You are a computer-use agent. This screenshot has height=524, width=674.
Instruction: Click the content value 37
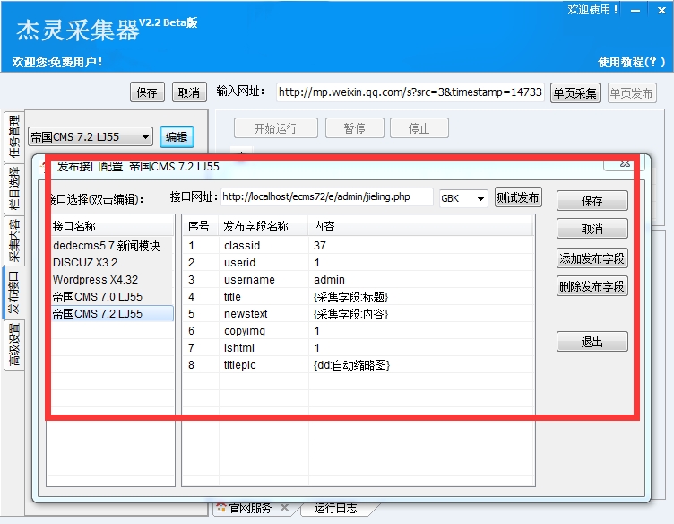[x=320, y=246]
